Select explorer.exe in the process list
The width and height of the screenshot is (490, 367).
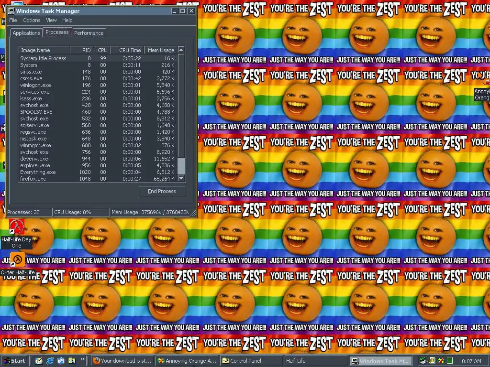click(x=98, y=165)
